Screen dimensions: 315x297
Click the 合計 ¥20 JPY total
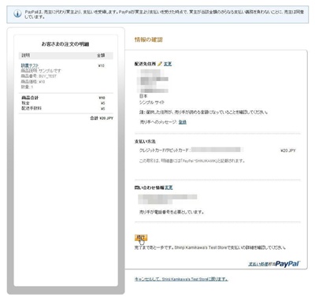point(102,118)
